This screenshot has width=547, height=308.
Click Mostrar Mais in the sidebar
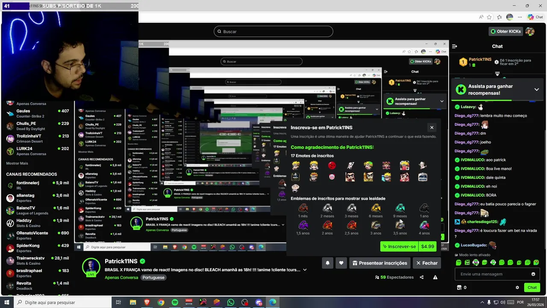click(17, 163)
